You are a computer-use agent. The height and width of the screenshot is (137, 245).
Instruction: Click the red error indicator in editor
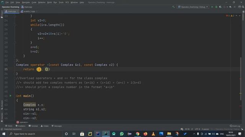pos(228,16)
